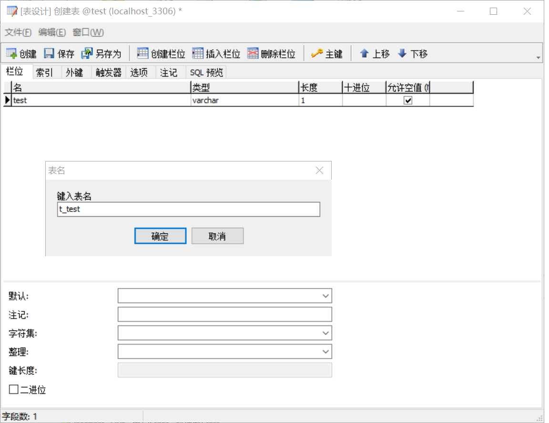The height and width of the screenshot is (423, 549).
Task: Click the 另存为 save-as icon
Action: 86,53
